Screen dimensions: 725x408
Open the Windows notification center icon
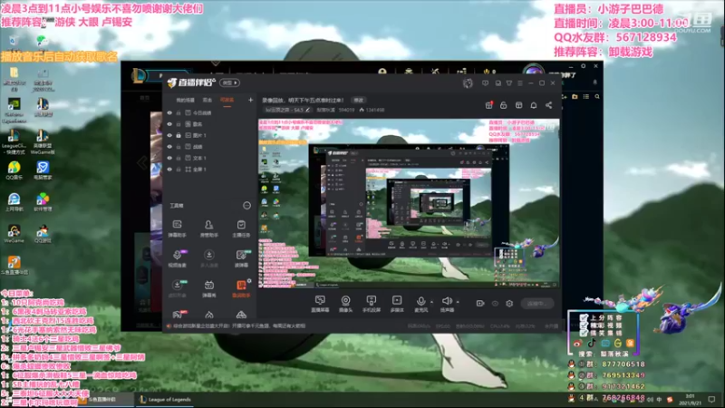click(711, 399)
